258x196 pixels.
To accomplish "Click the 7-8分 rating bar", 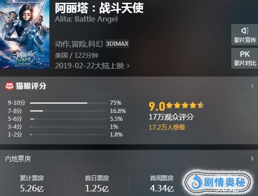I will (x=68, y=111).
